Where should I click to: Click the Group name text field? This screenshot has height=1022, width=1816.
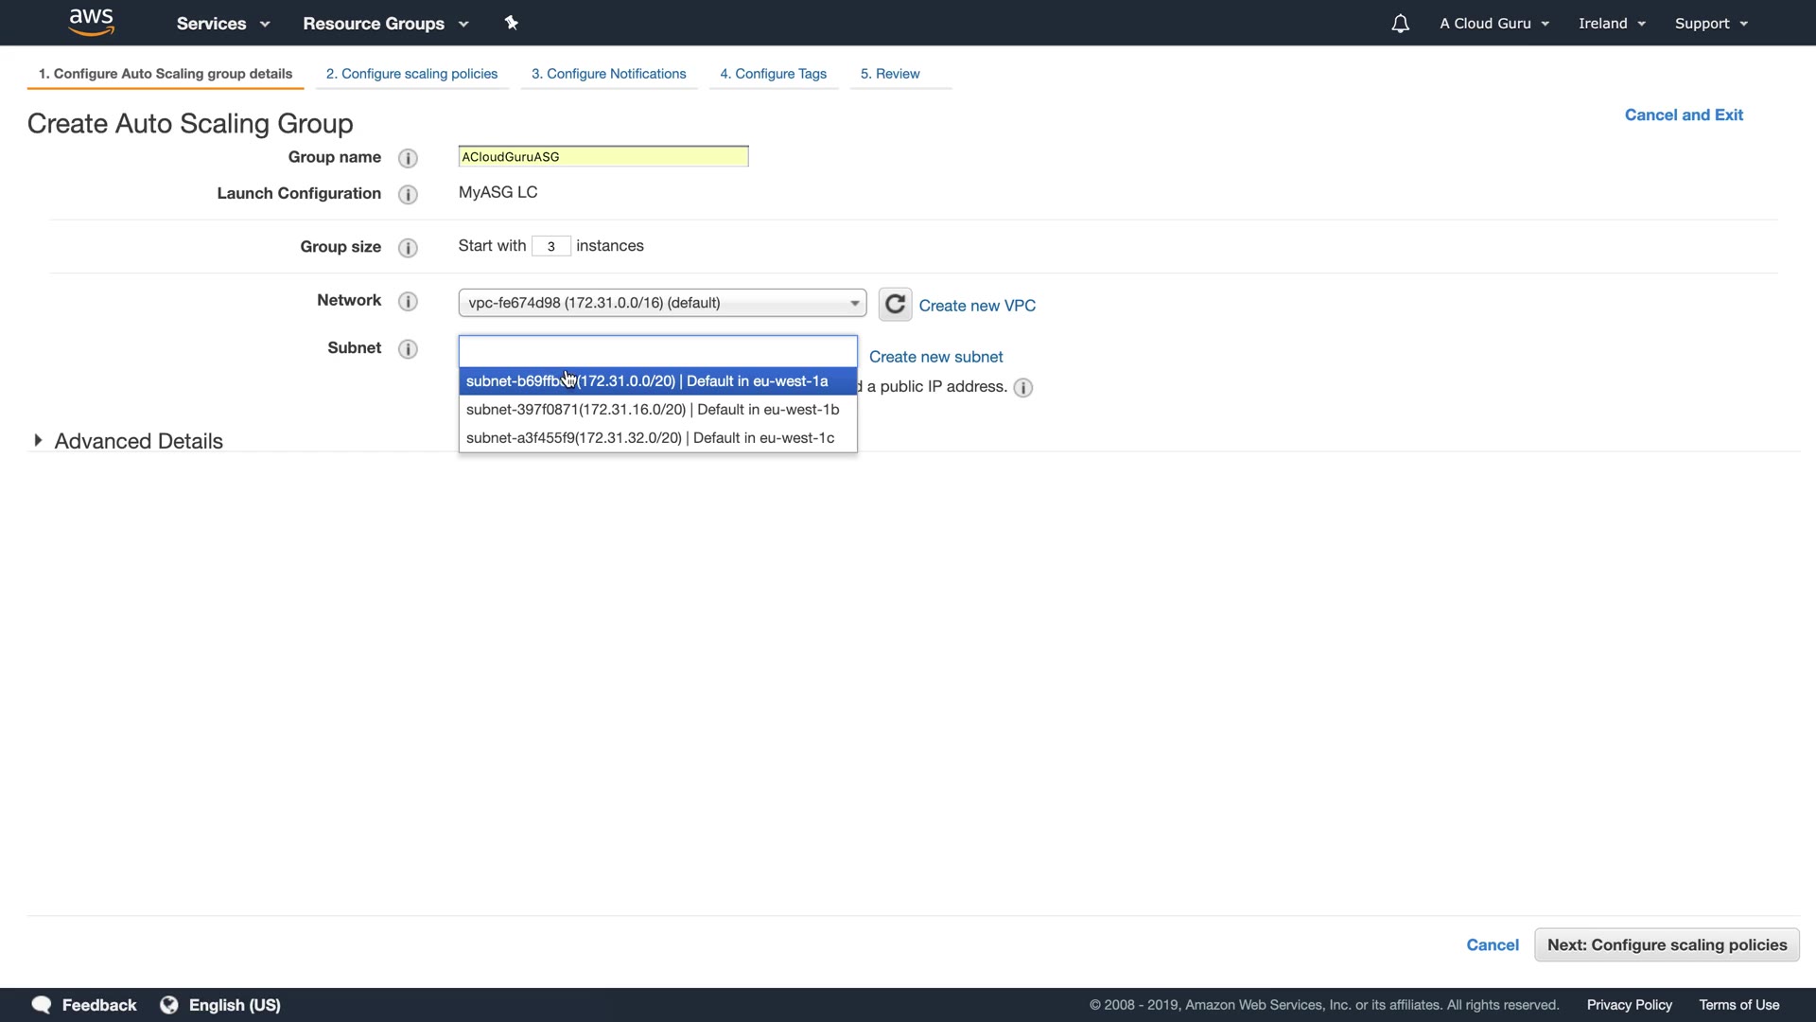603,157
